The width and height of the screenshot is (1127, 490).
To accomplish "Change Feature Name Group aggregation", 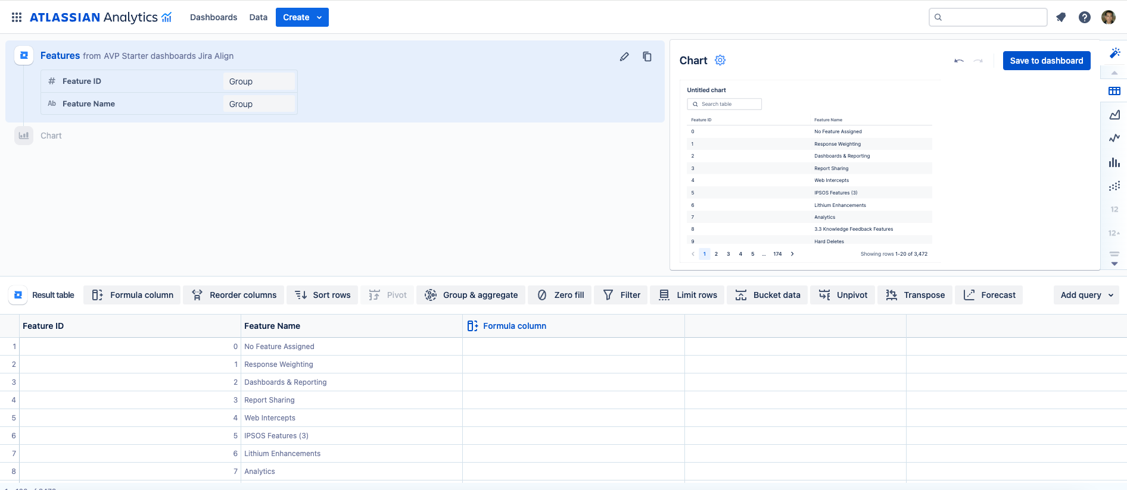I will [259, 104].
